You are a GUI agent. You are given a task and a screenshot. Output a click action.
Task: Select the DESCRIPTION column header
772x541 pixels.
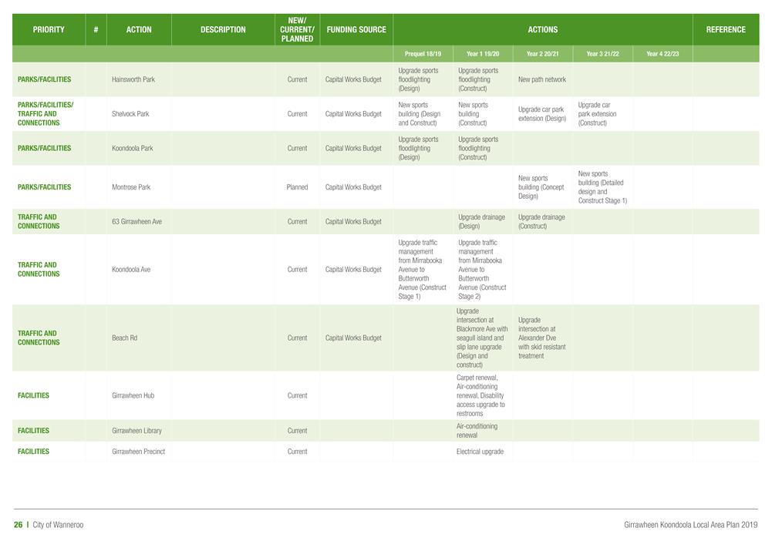(x=223, y=30)
